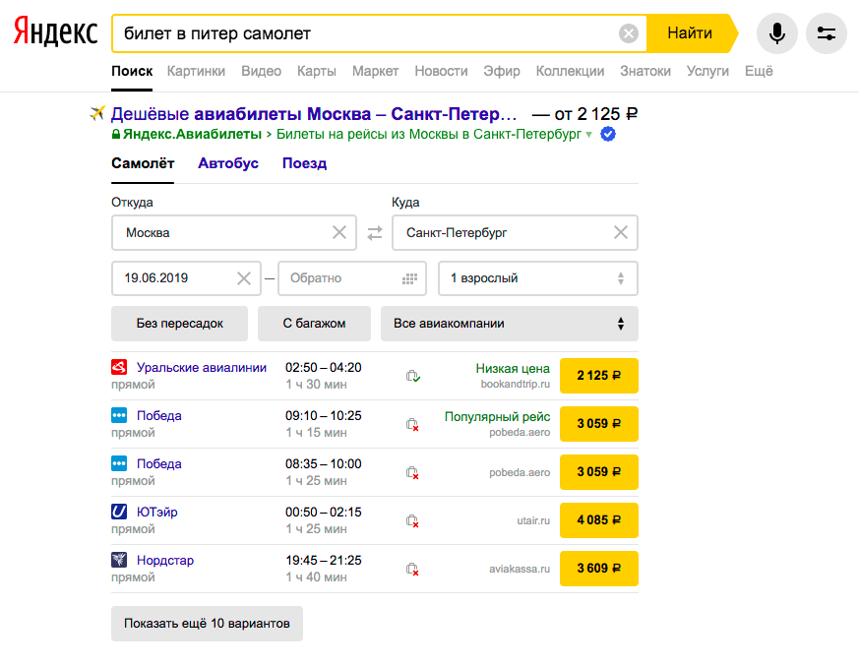Click no-baggage icon on 09:10 flight
This screenshot has width=859, height=666.
412,424
